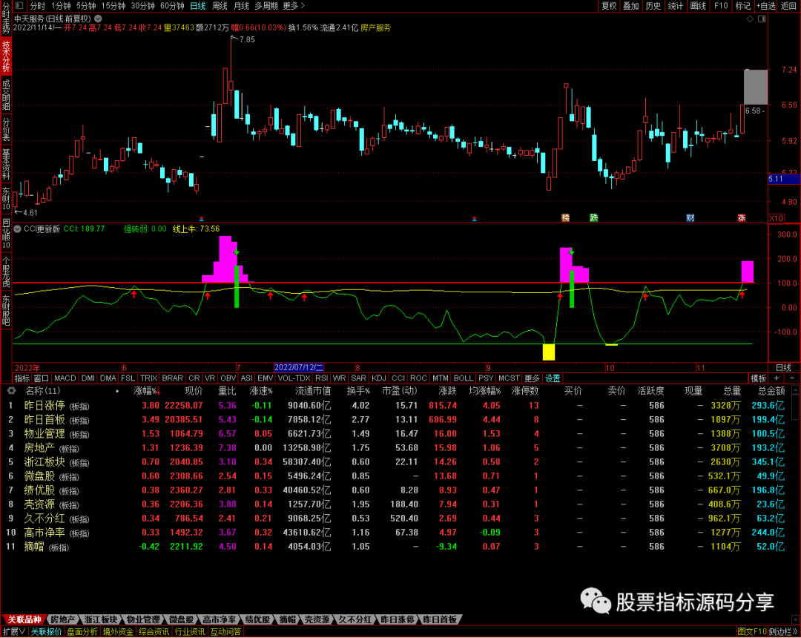Click the round icon beside CCI更新版

pyautogui.click(x=17, y=228)
